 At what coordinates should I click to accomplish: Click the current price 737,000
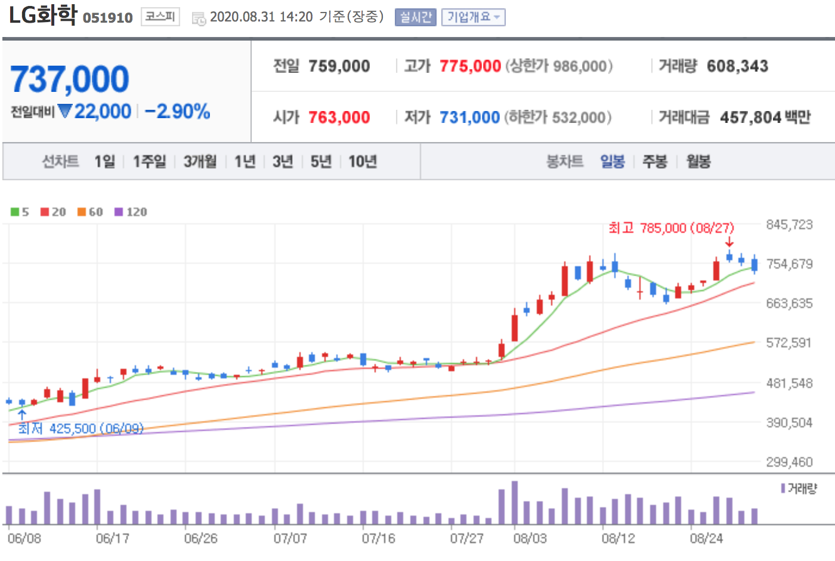pyautogui.click(x=70, y=79)
